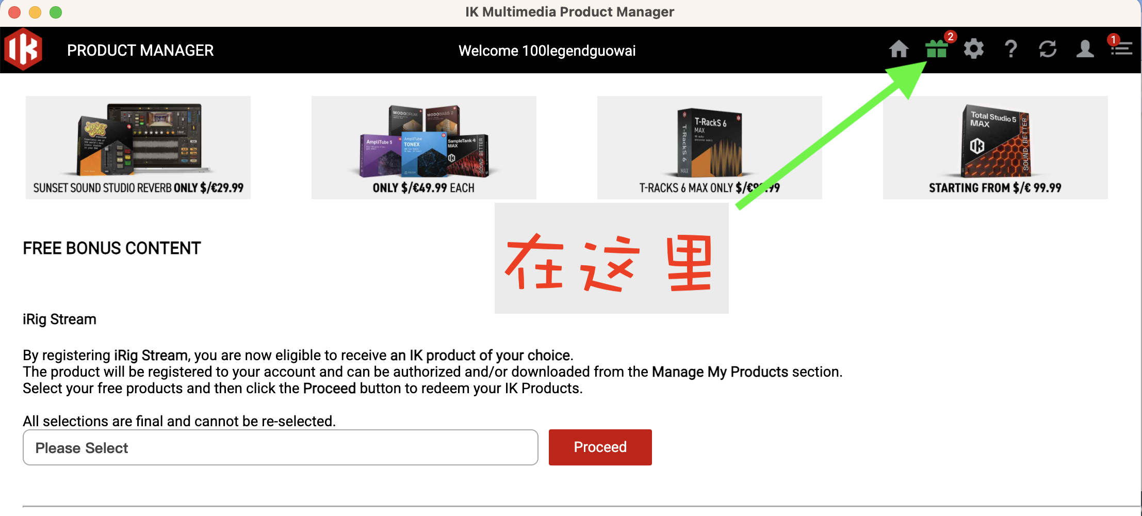The width and height of the screenshot is (1142, 516).
Task: Open the user account profile icon
Action: coord(1085,50)
